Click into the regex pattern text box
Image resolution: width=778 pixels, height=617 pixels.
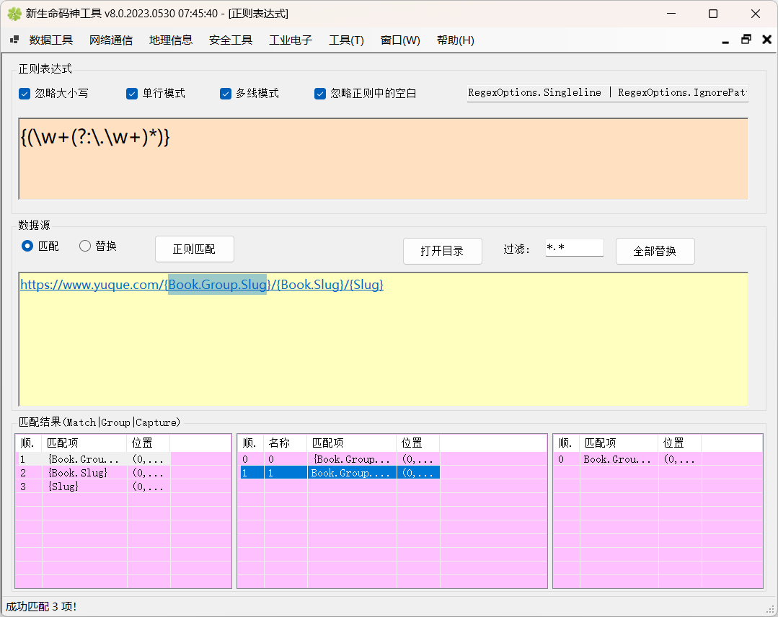click(383, 159)
